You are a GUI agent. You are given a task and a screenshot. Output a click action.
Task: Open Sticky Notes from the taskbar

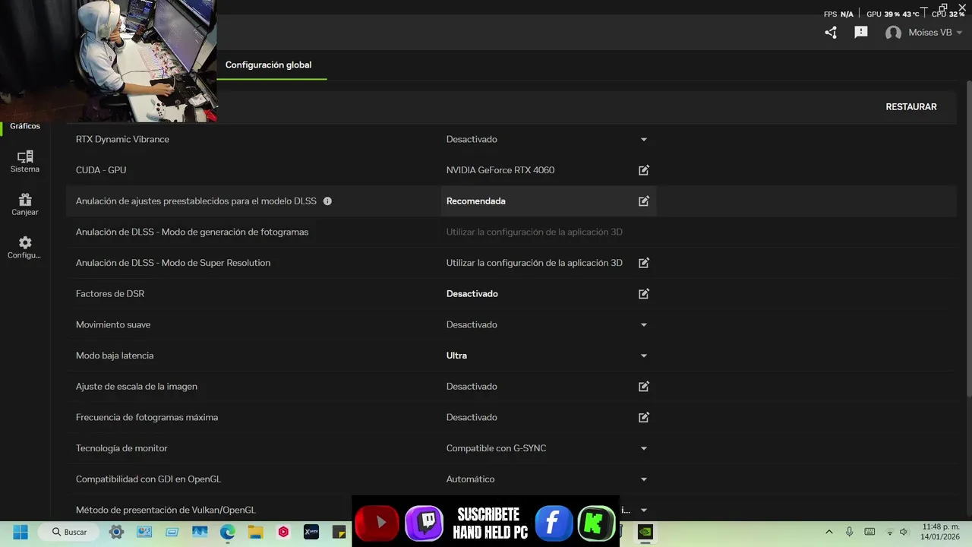(x=338, y=532)
